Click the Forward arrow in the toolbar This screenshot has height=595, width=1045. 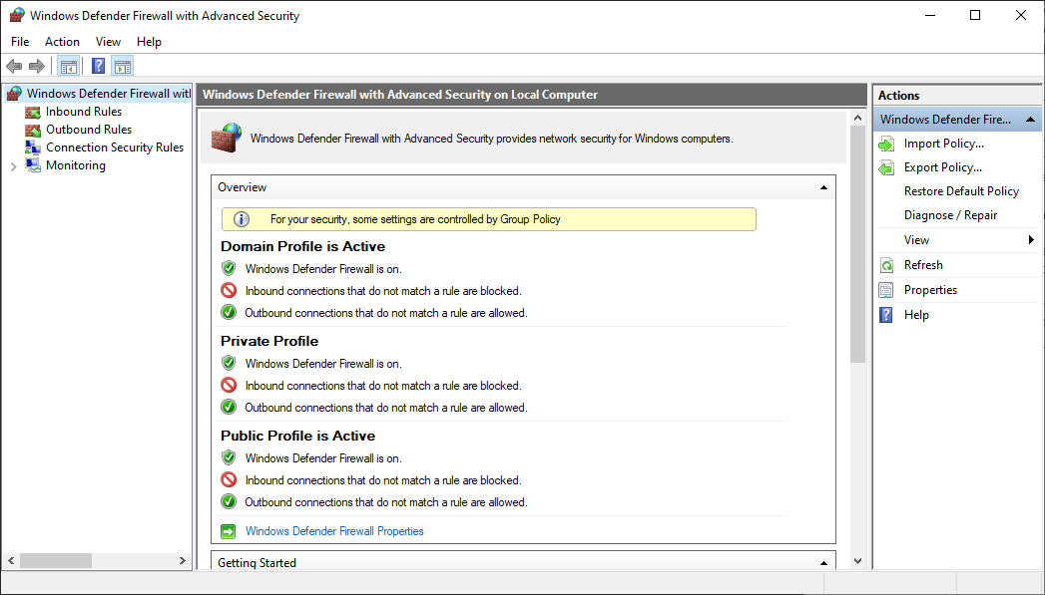point(37,67)
